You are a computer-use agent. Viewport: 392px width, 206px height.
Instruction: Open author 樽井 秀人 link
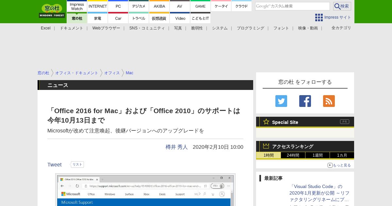click(x=177, y=147)
